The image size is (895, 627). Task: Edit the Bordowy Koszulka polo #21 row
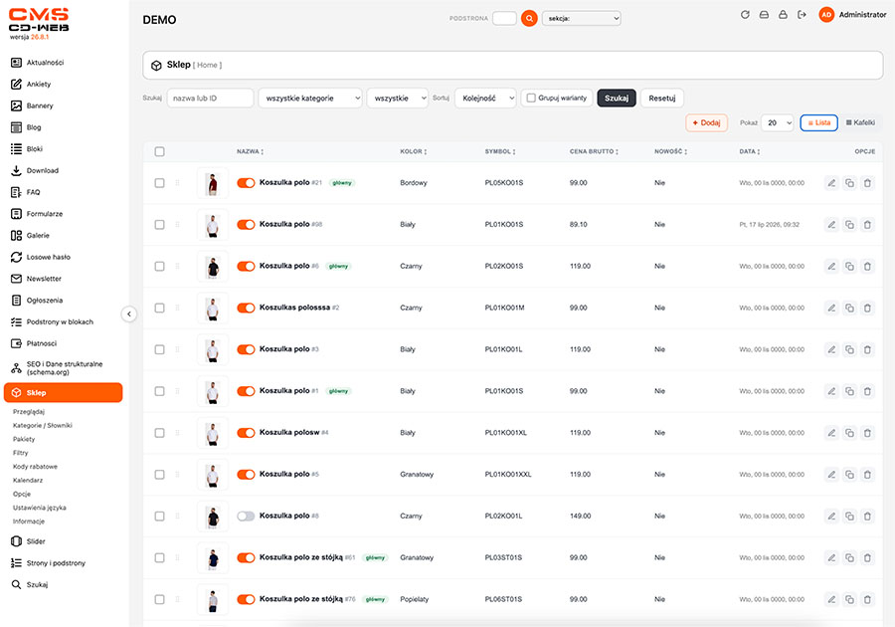(831, 183)
